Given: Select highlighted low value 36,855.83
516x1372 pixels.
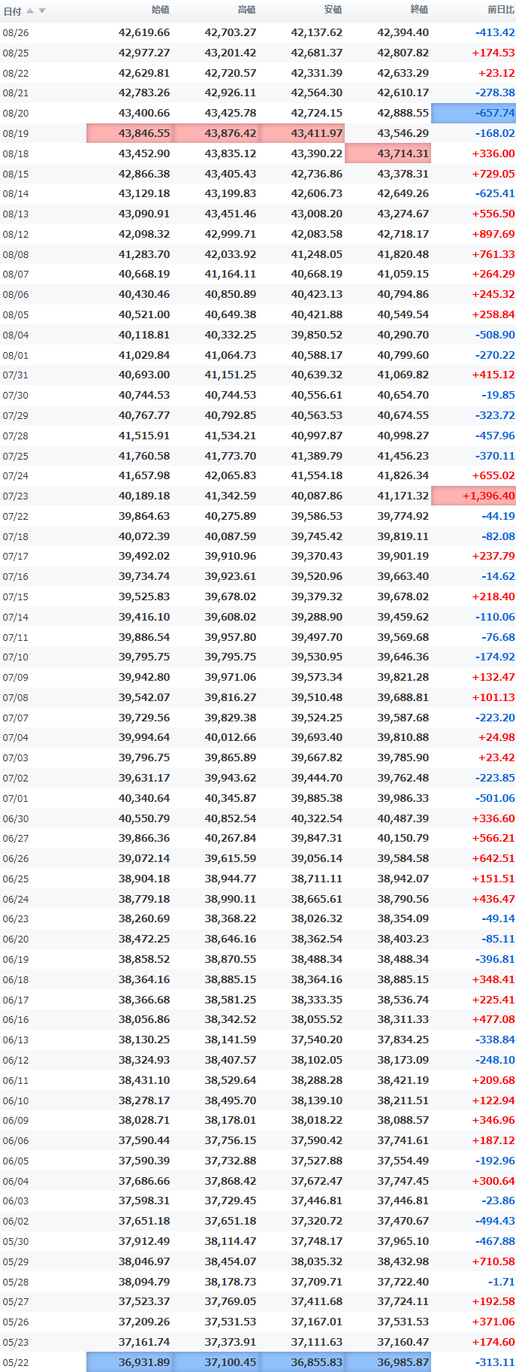Looking at the screenshot, I should point(302,1362).
